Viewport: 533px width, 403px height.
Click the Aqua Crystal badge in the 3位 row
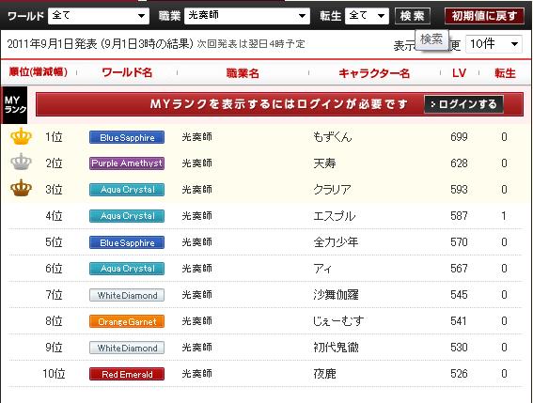tap(127, 190)
